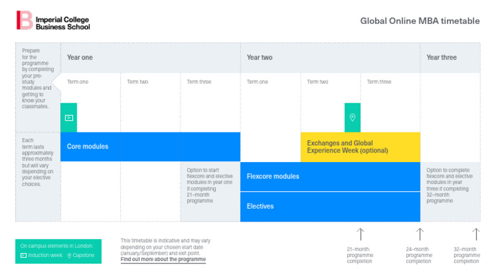Click Term two under Year two
This screenshot has height=279, width=496.
317,82
